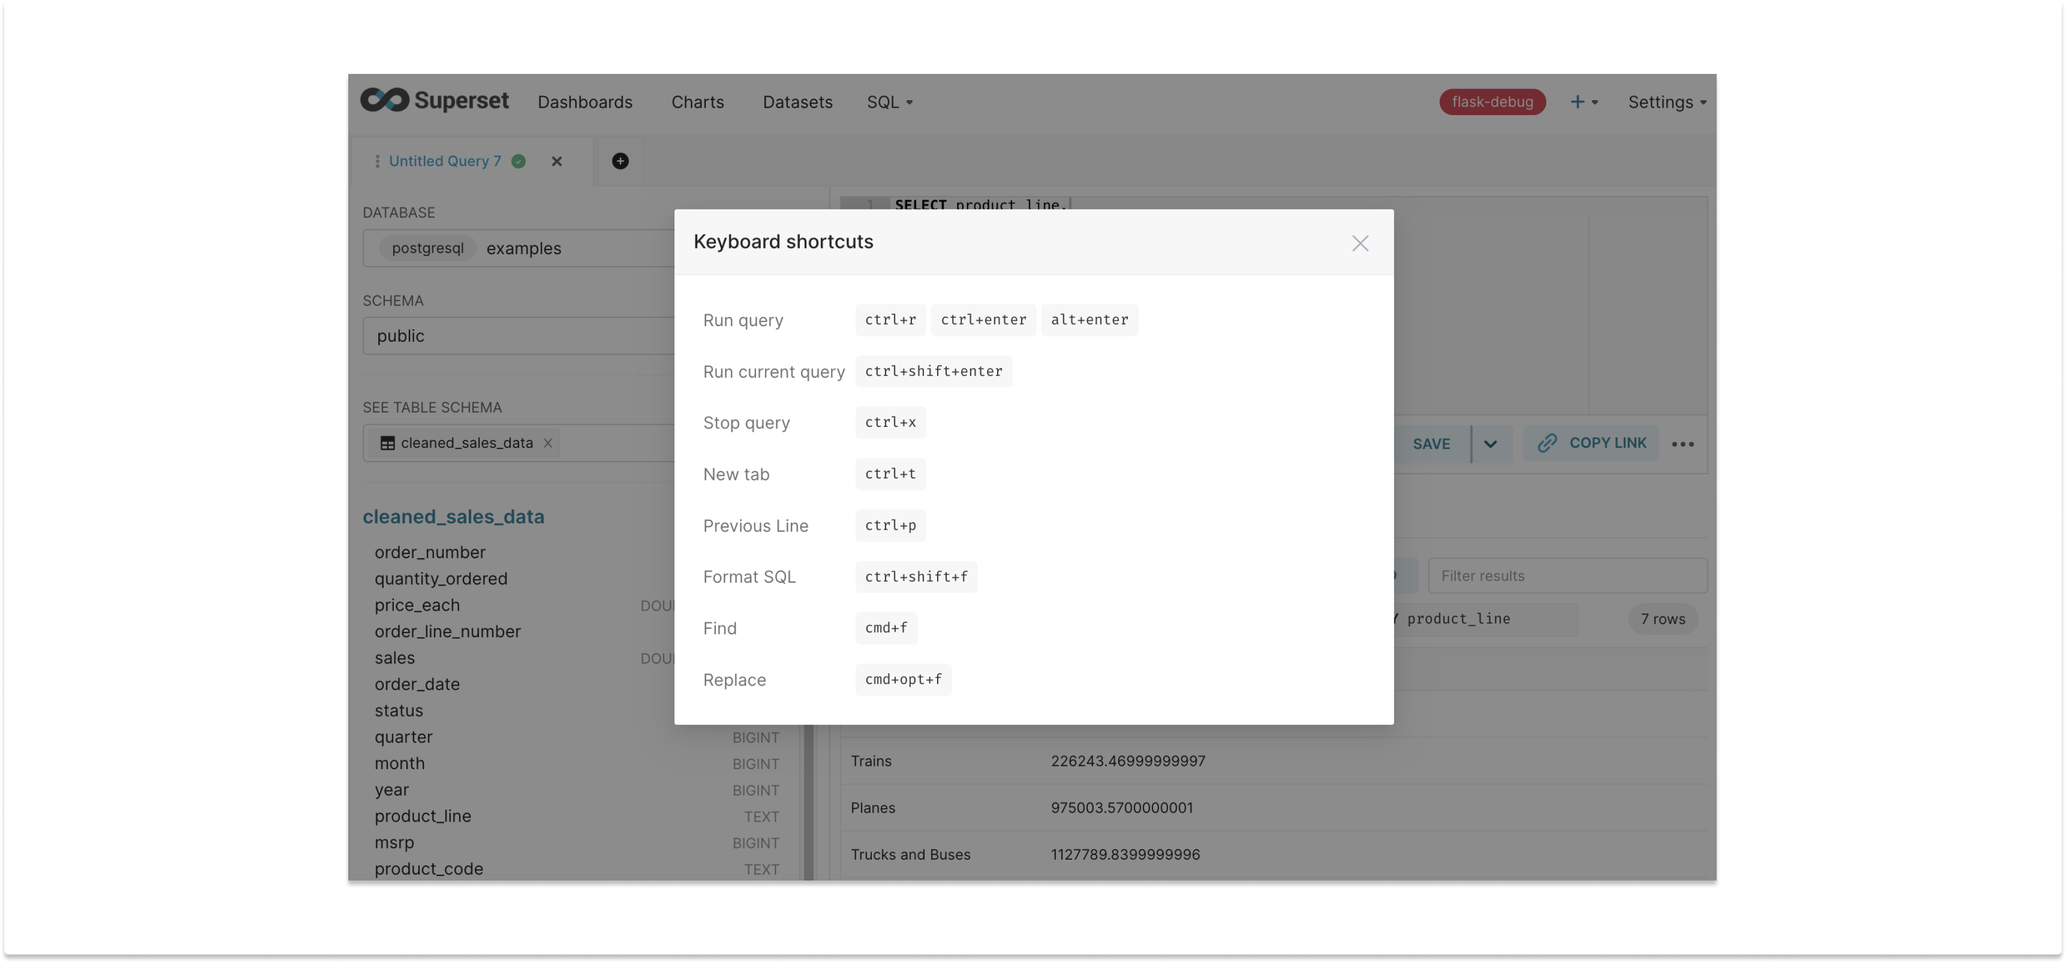The image size is (2066, 963).
Task: Open the Untitled Query 7 tab options dots
Action: (377, 161)
